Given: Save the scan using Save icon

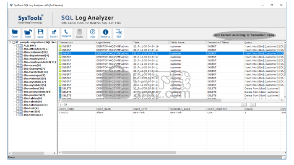Looking at the screenshot, I should [40, 34].
